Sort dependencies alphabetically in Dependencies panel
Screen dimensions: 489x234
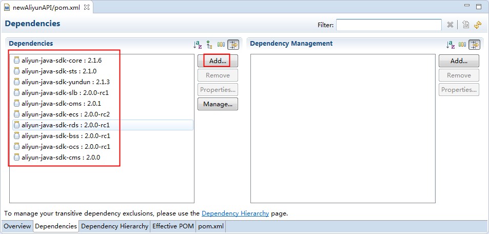pos(198,45)
